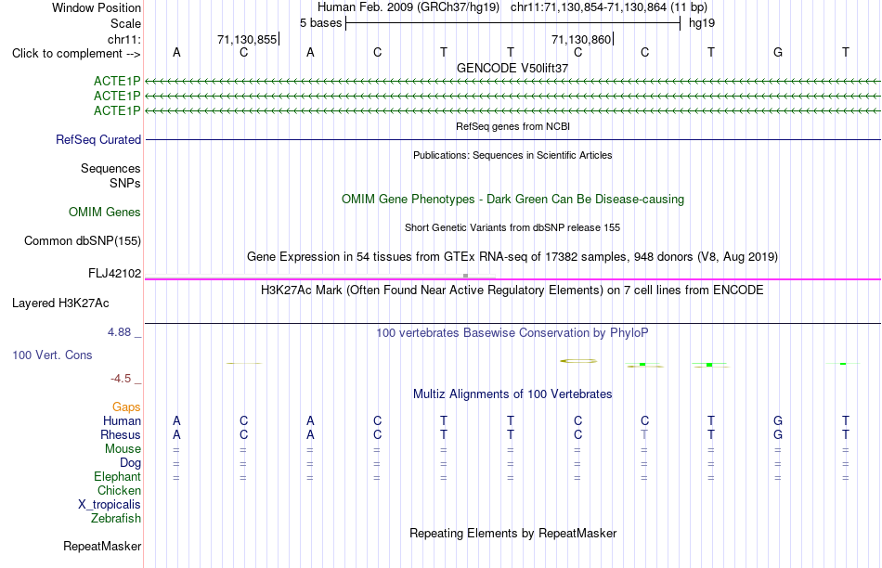Viewport: 882px width, 568px height.
Task: Click the 'SNPs' subtrack label
Action: coord(125,184)
